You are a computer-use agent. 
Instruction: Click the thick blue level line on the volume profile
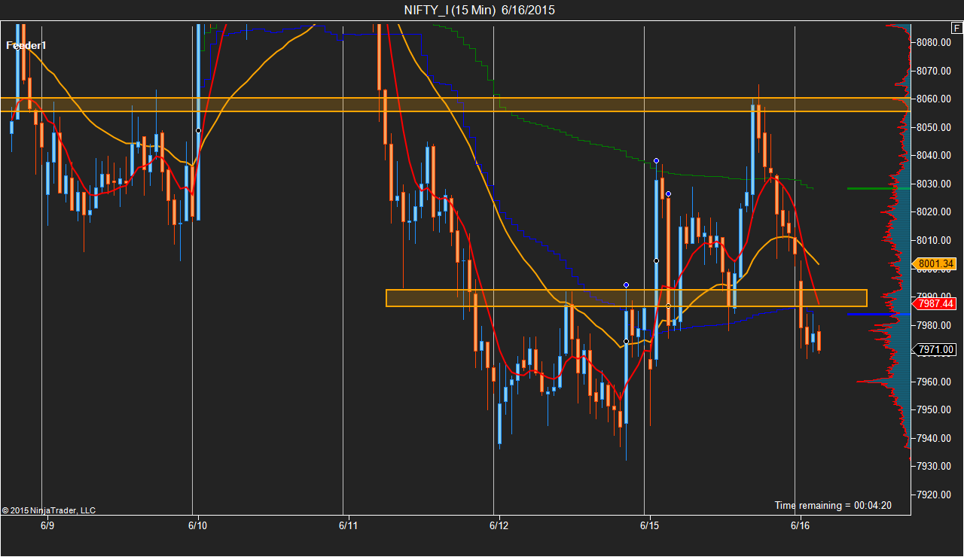click(878, 314)
